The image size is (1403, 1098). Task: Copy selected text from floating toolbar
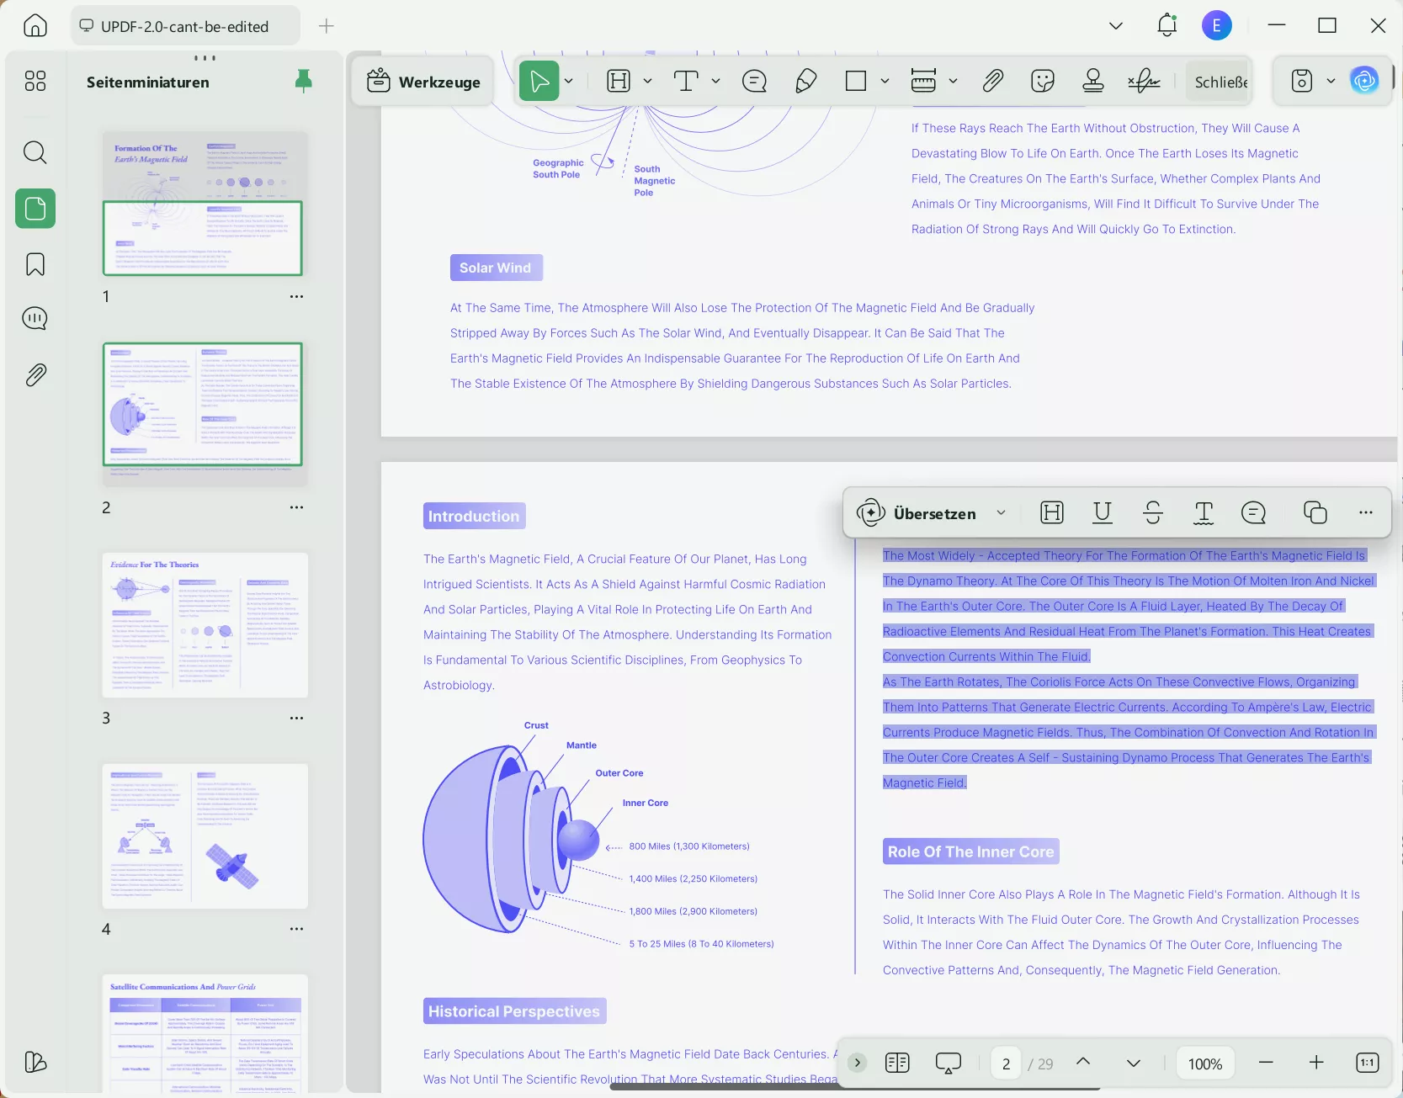pyautogui.click(x=1315, y=512)
